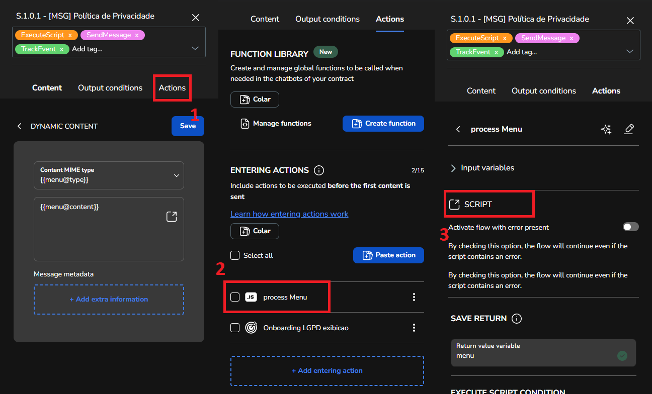Remove the TrackEvent tag in right panel

496,52
